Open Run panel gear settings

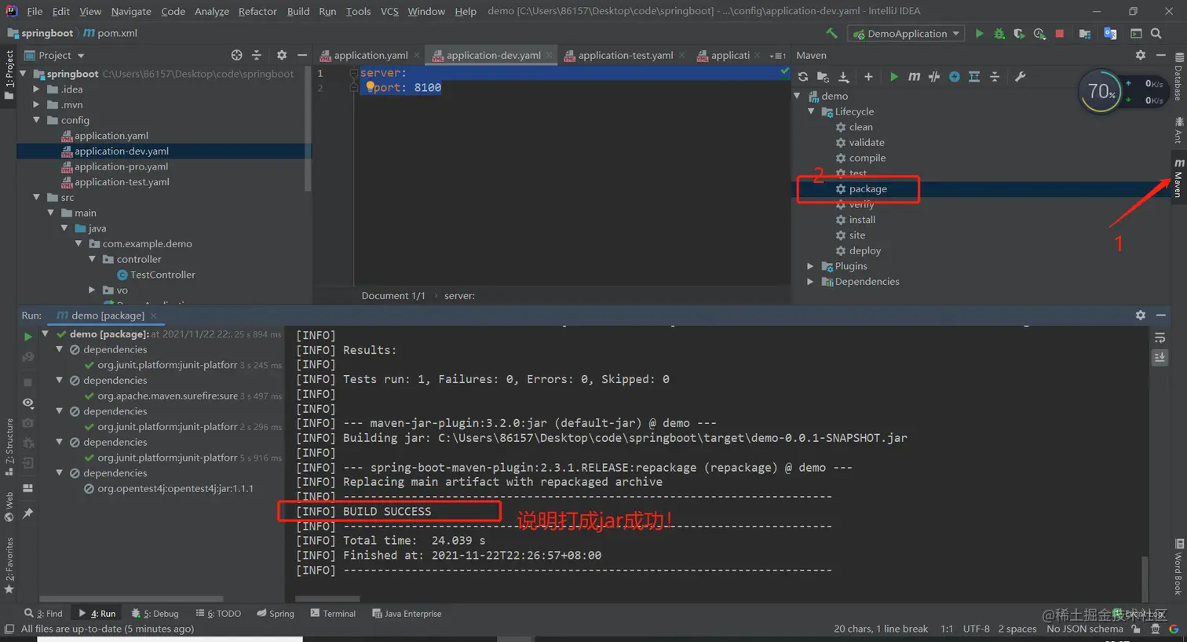1140,316
